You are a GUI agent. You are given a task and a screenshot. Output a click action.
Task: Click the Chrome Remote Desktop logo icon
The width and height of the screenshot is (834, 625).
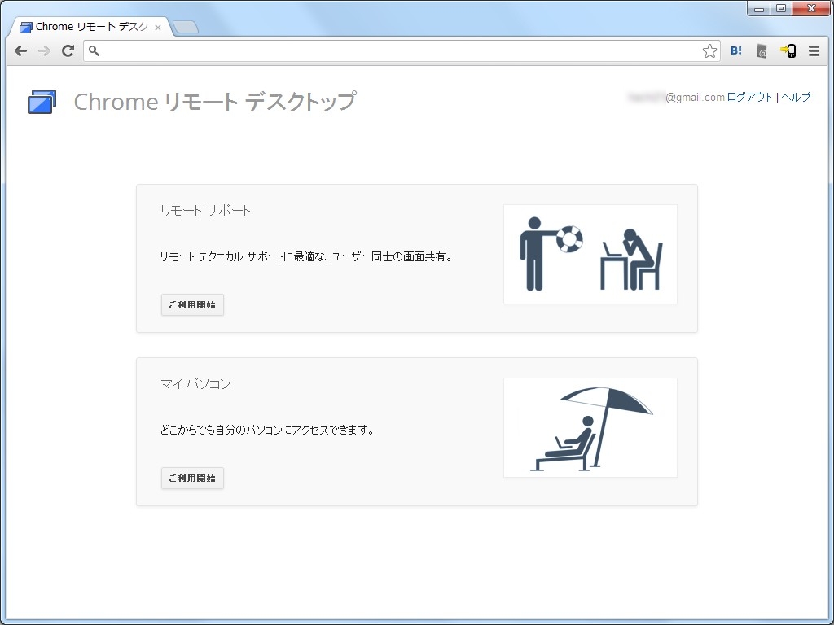(42, 102)
